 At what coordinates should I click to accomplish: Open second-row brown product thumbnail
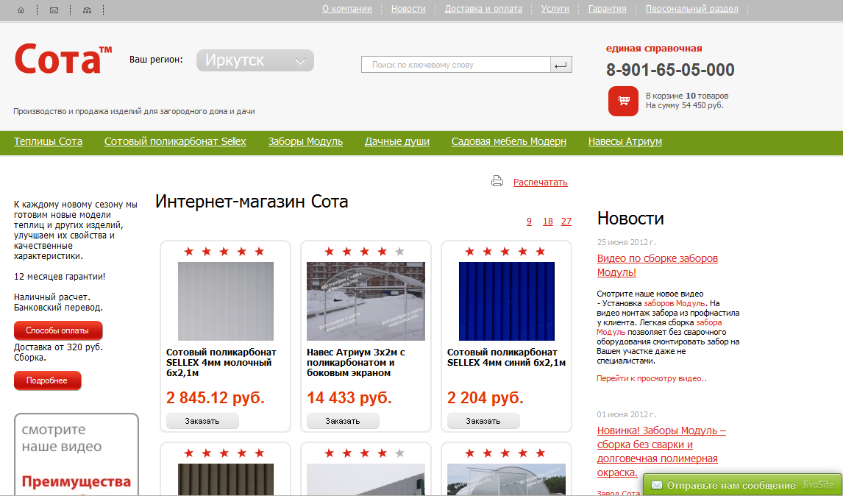click(x=225, y=479)
